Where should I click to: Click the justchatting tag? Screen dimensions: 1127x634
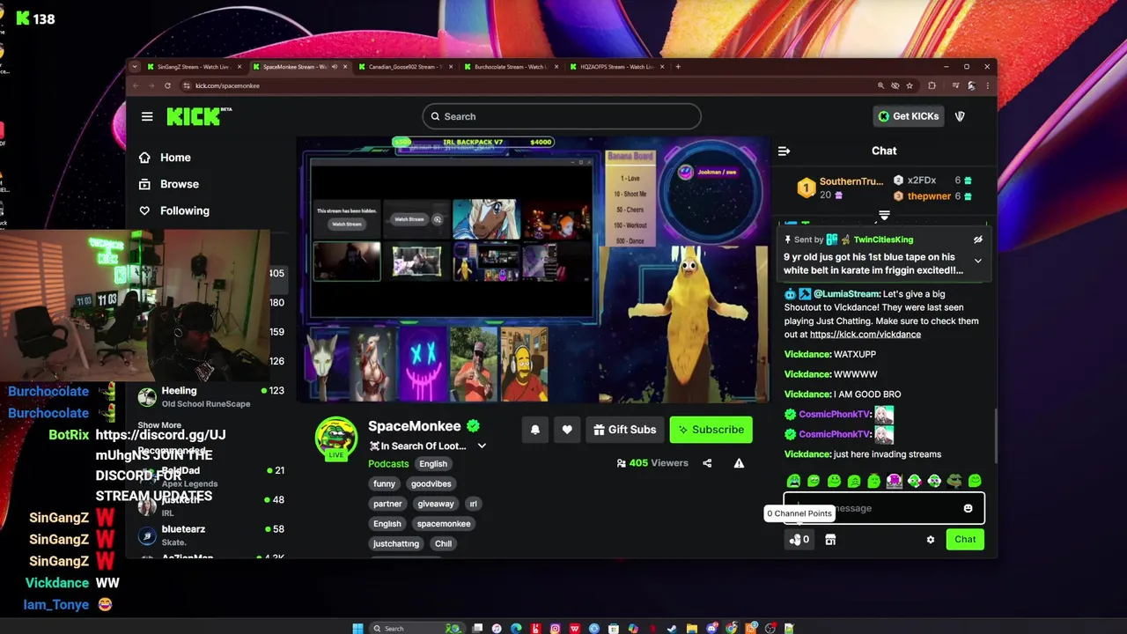point(396,543)
